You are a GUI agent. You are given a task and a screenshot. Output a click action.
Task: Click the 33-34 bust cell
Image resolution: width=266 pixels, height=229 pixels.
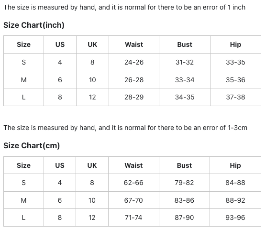coord(185,80)
